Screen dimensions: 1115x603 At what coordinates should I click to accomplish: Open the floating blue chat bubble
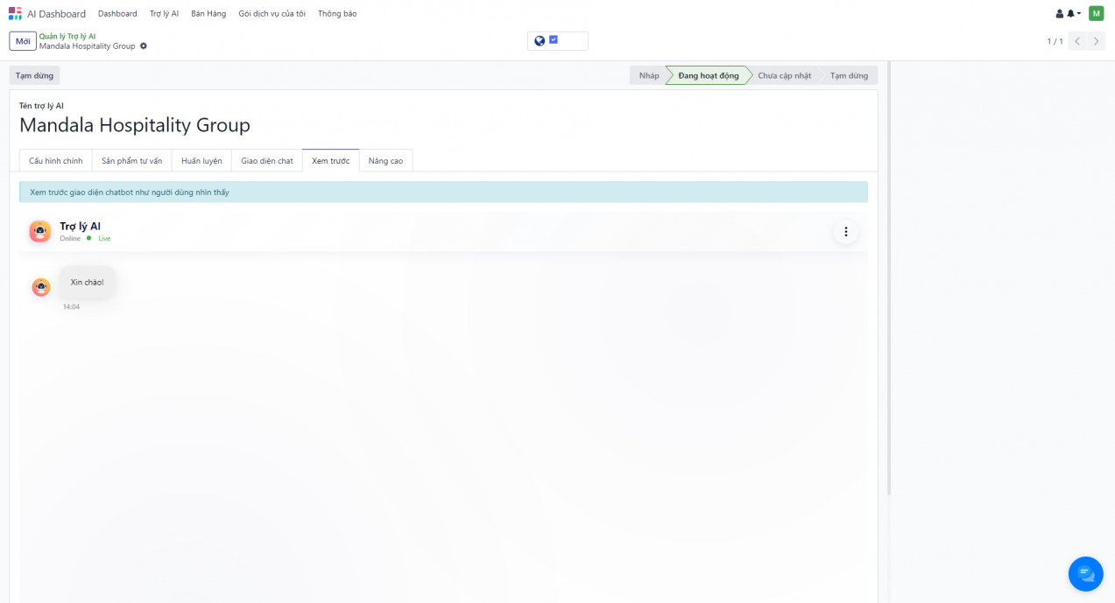1085,574
